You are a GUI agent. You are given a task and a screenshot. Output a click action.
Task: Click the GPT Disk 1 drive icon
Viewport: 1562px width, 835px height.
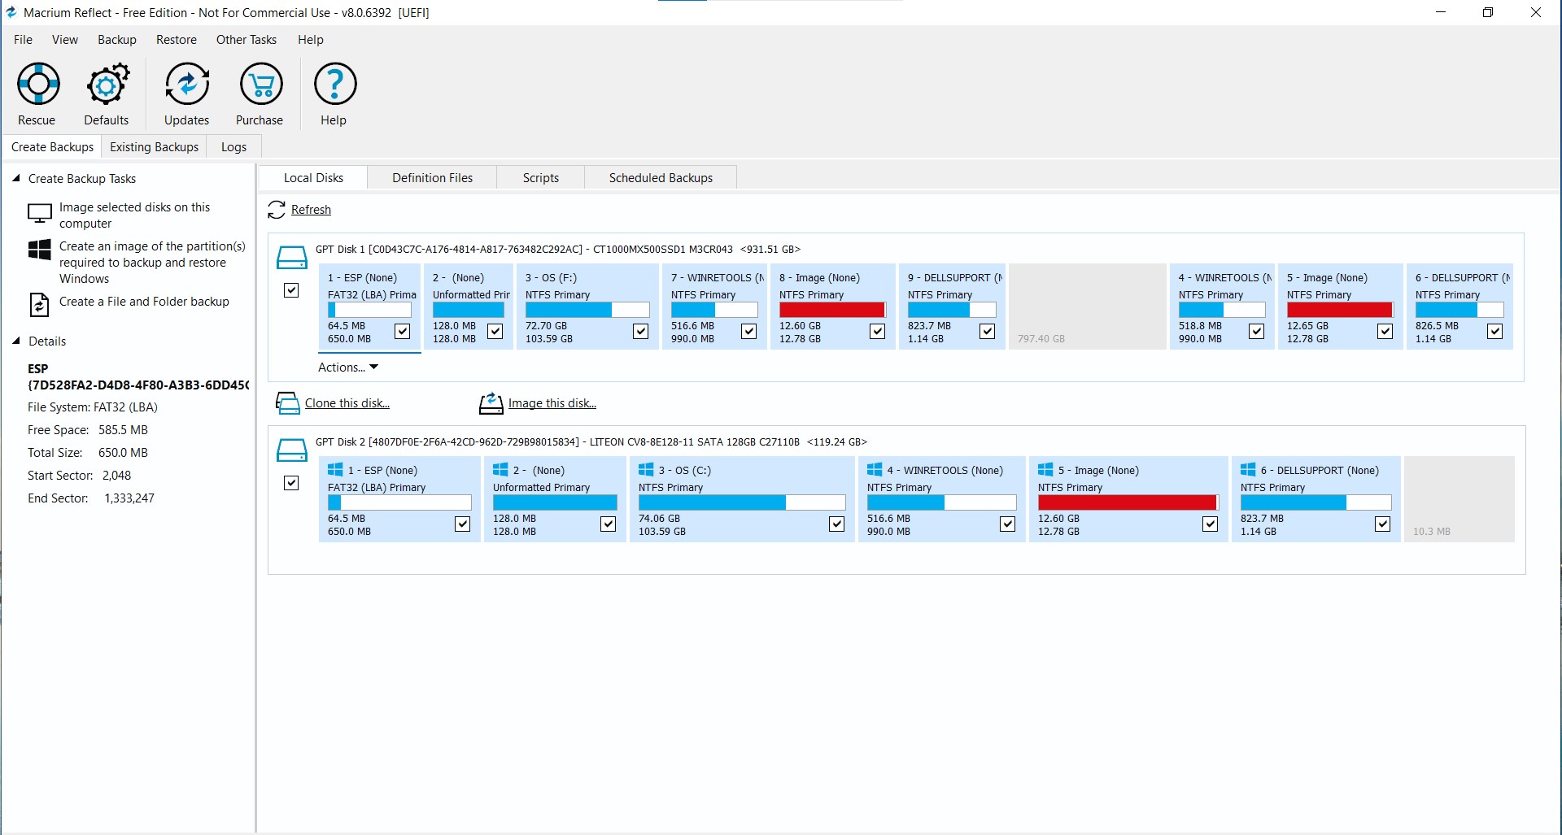coord(292,258)
